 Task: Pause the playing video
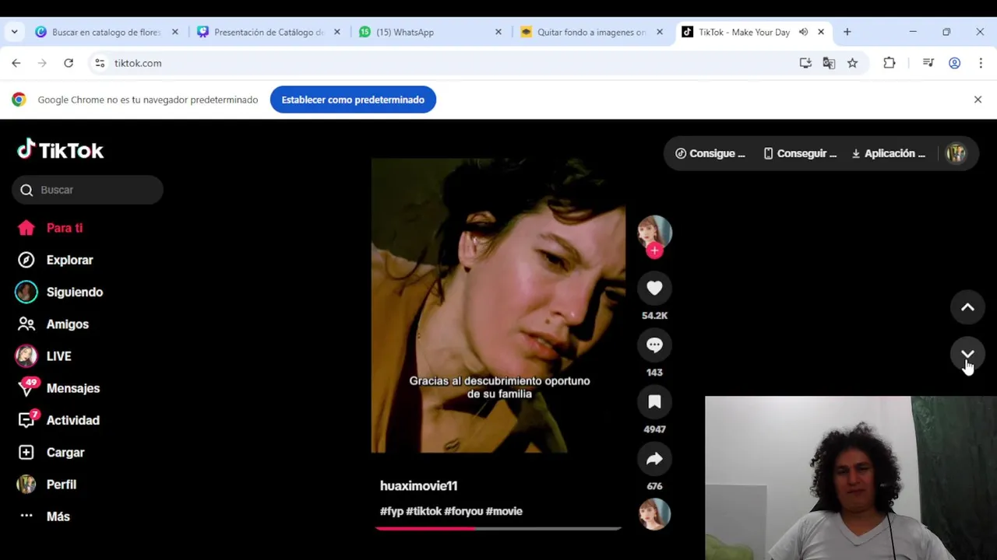point(498,305)
